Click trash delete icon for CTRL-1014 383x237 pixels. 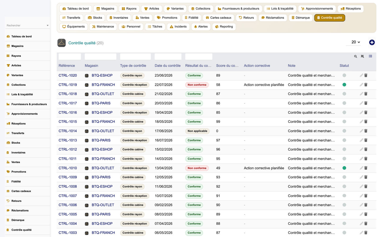click(x=366, y=131)
